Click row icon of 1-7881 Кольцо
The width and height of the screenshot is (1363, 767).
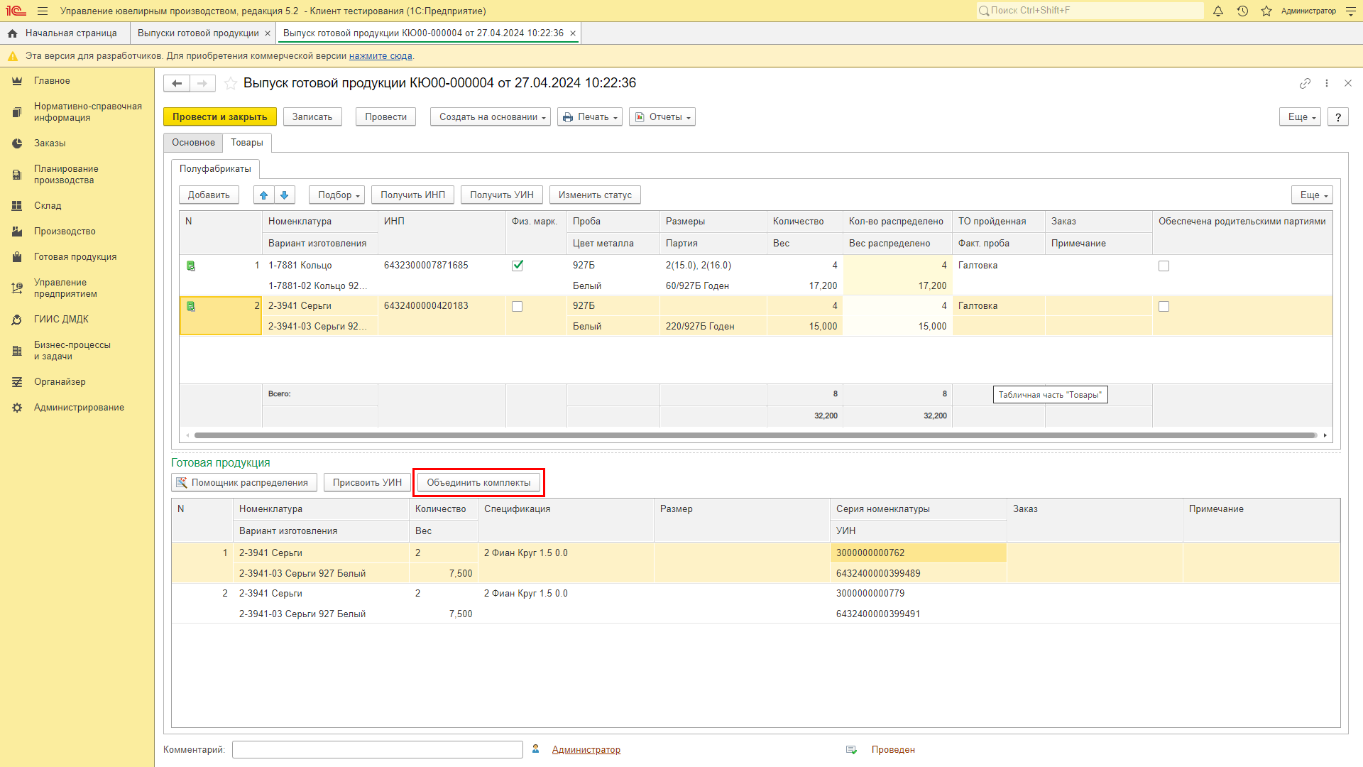[190, 266]
